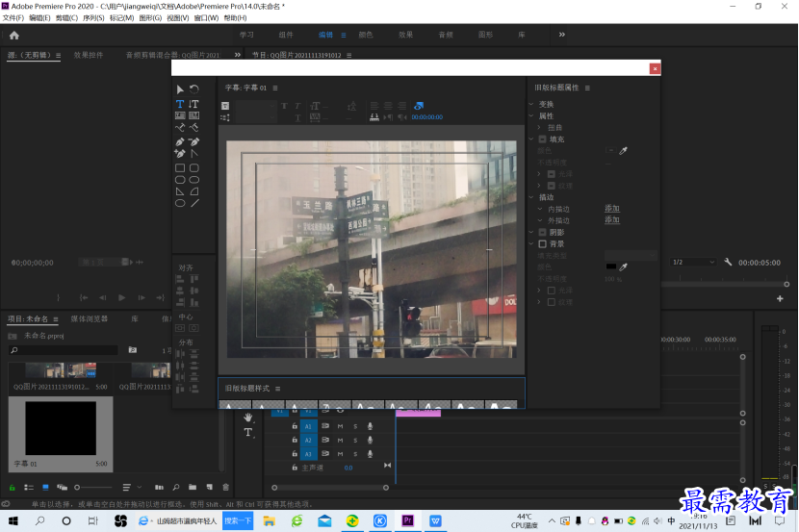
Task: Mute audio track A2 with M button
Action: pyautogui.click(x=340, y=440)
